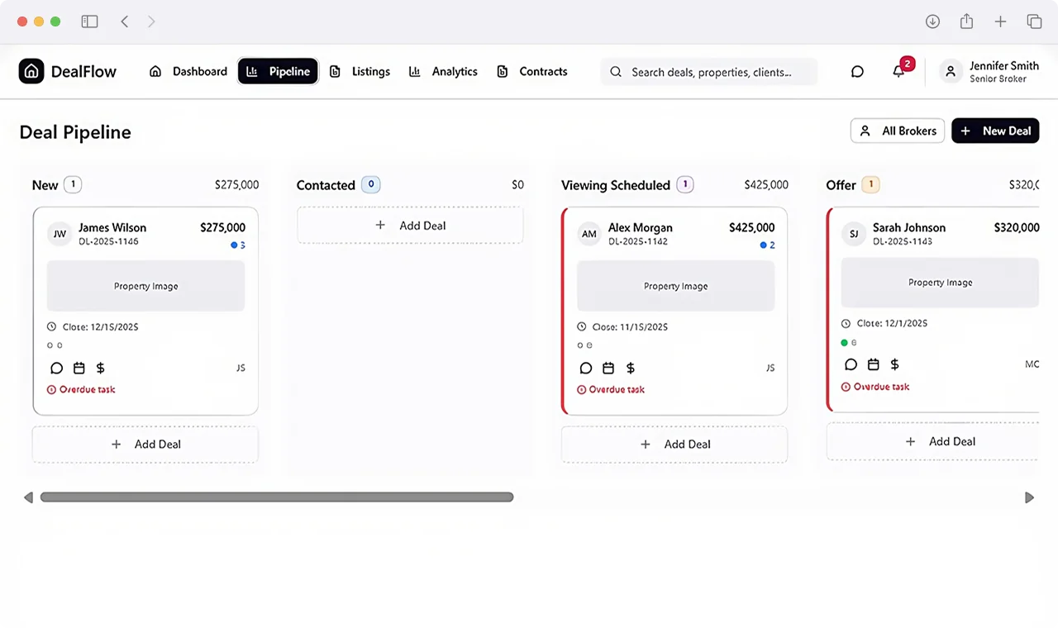The width and height of the screenshot is (1058, 628).
Task: Open Sarah Johnson property image thumbnail
Action: [940, 283]
